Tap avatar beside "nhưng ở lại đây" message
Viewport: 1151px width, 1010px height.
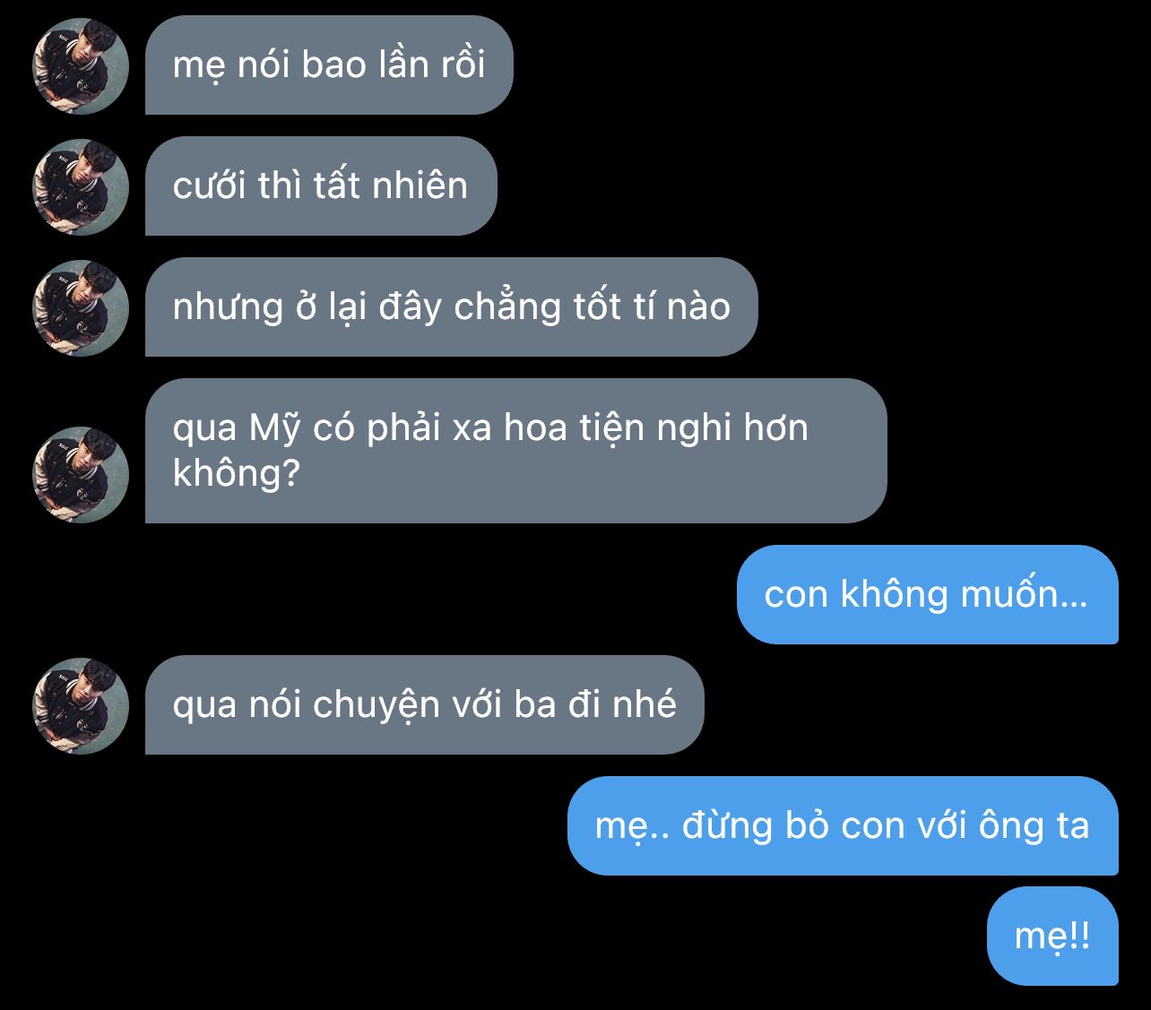(81, 307)
